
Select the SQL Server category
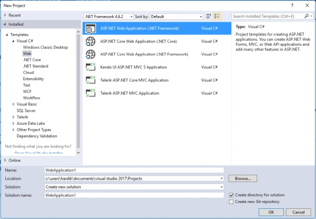click(26, 111)
